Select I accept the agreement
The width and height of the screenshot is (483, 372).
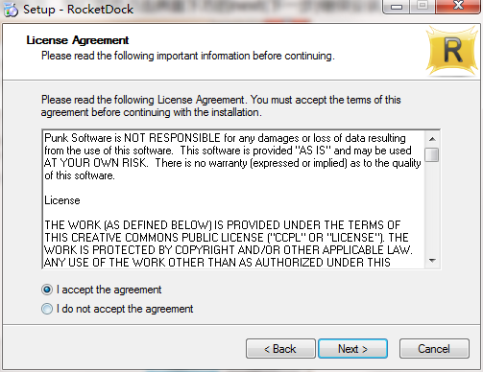coord(47,290)
